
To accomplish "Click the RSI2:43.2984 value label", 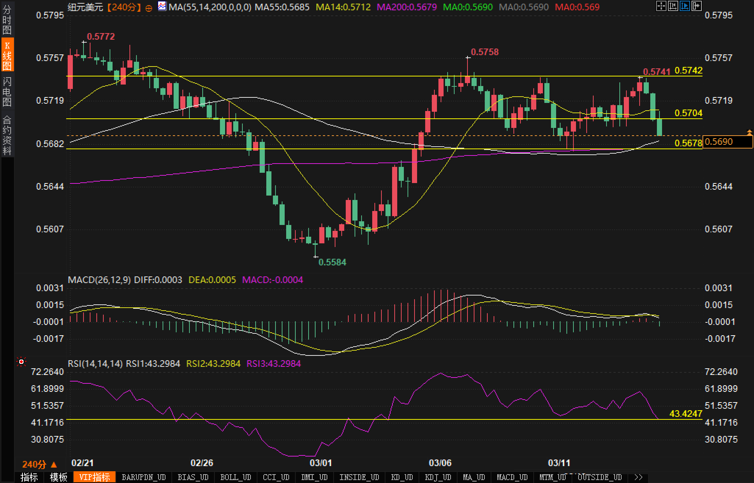I will tap(213, 364).
